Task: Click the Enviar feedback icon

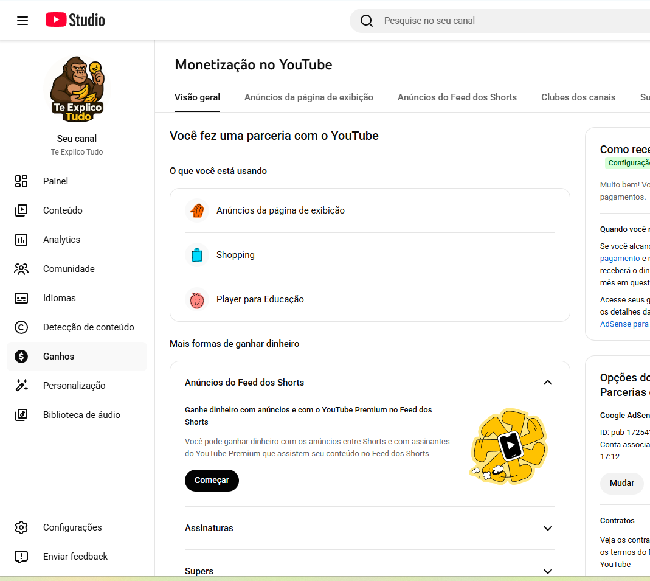Action: click(x=21, y=557)
